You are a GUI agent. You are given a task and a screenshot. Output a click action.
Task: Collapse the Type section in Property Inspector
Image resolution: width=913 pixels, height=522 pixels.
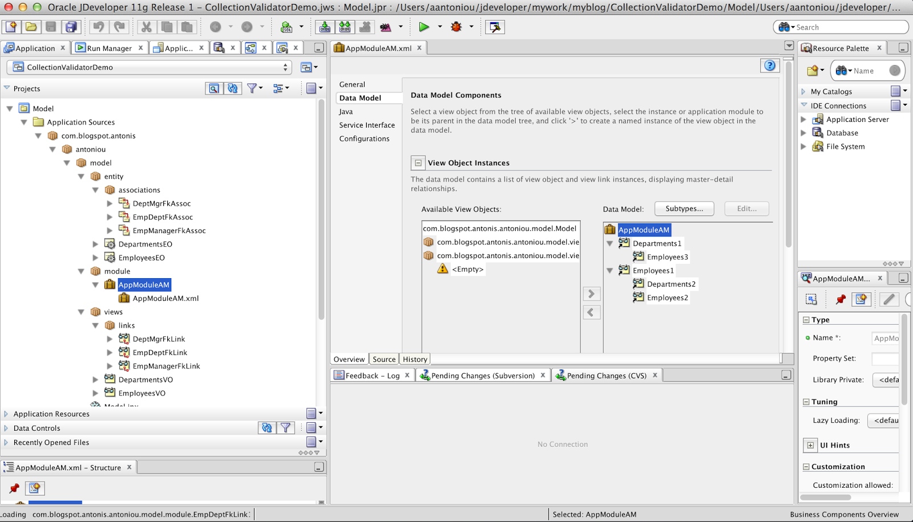806,320
